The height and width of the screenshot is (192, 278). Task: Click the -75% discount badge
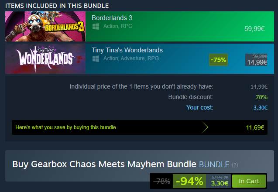click(218, 60)
